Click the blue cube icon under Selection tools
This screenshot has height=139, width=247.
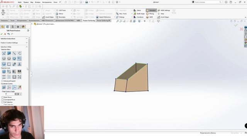click(x=4, y=71)
